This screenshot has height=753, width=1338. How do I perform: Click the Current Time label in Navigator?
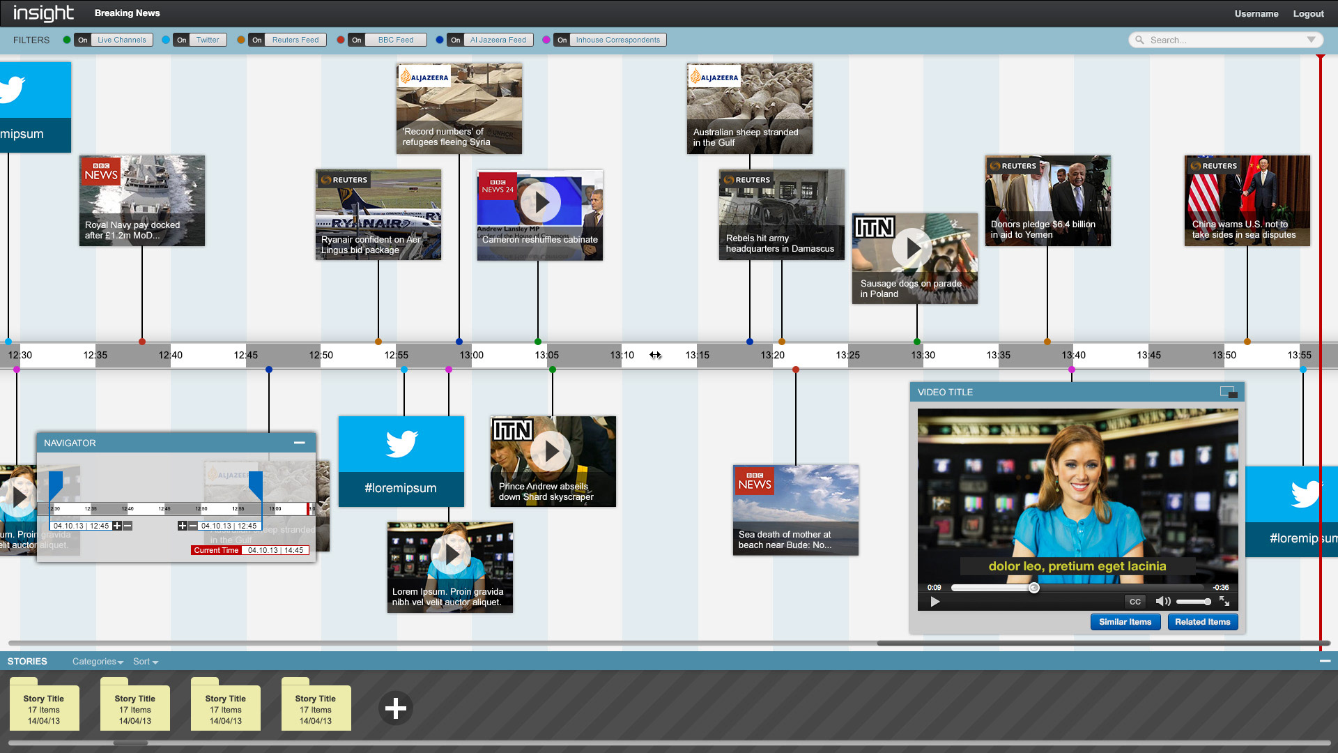(x=216, y=550)
